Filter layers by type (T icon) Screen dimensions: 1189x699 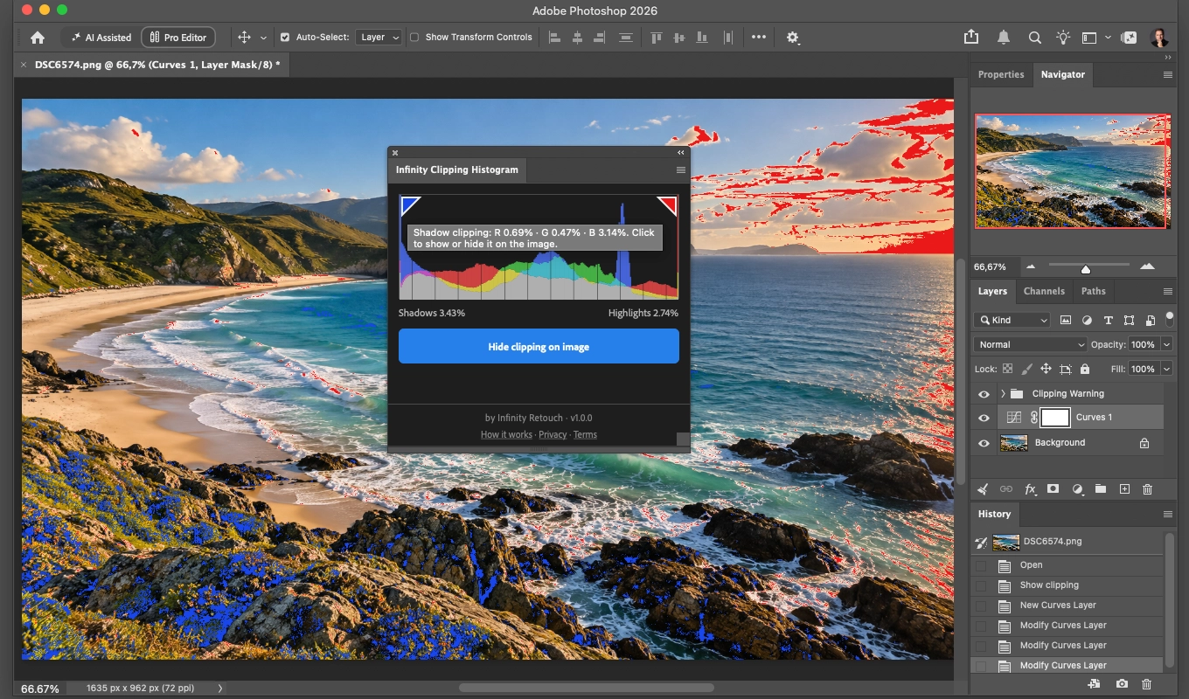[x=1108, y=321]
